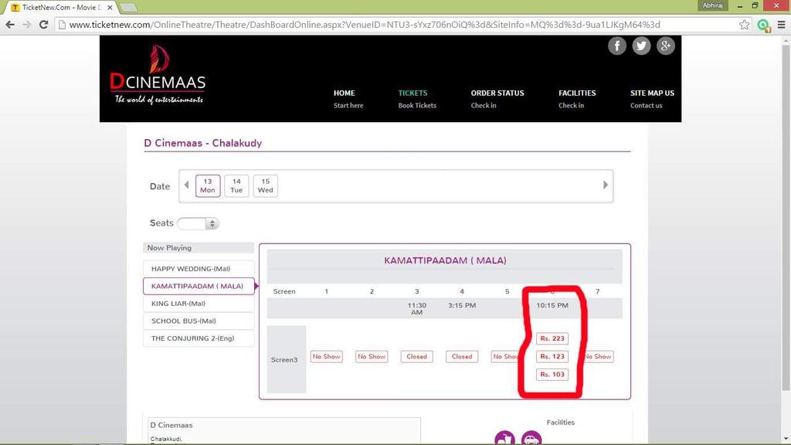The width and height of the screenshot is (791, 445).
Task: Click the 3:15 PM showtime
Action: point(462,305)
